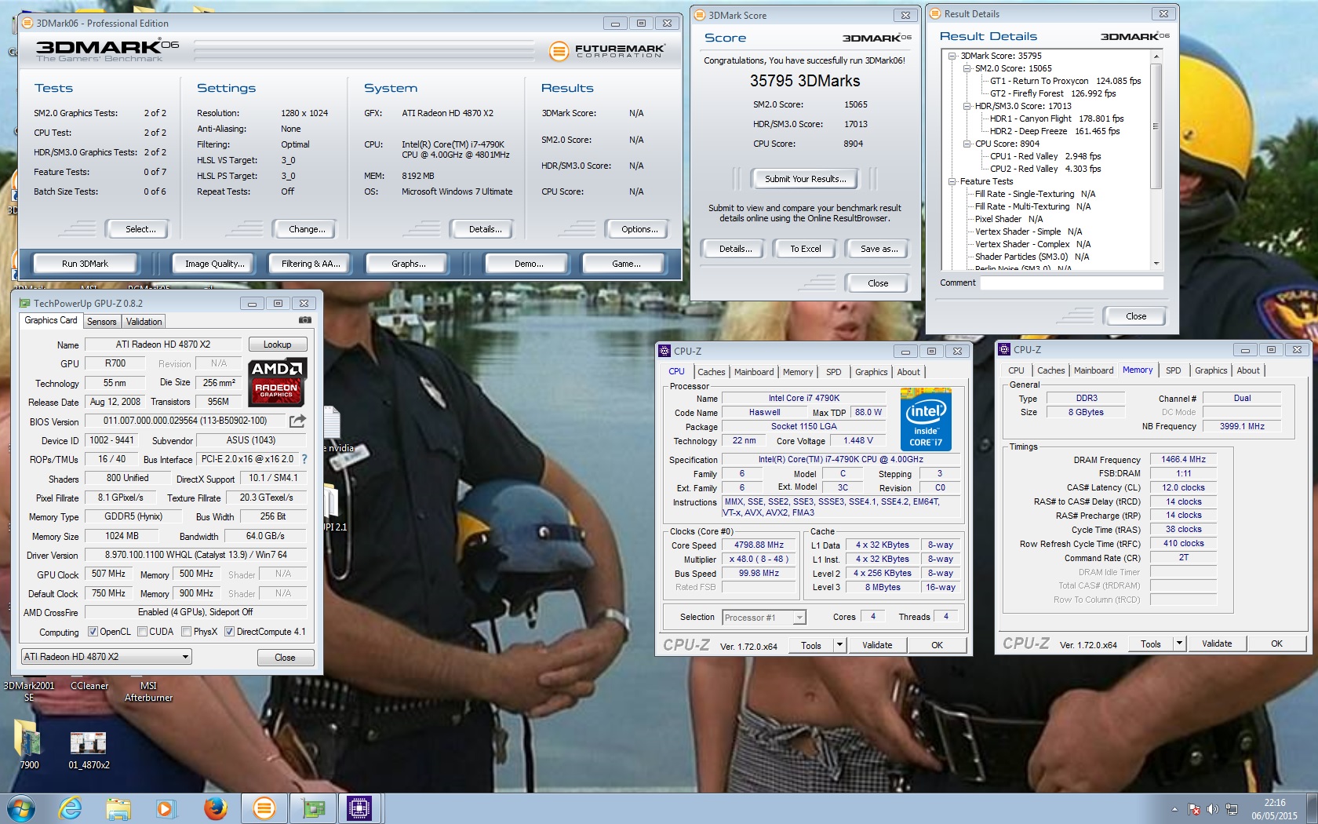Select HDR1 - Canyon Flight row
1318x824 pixels.
[1056, 118]
